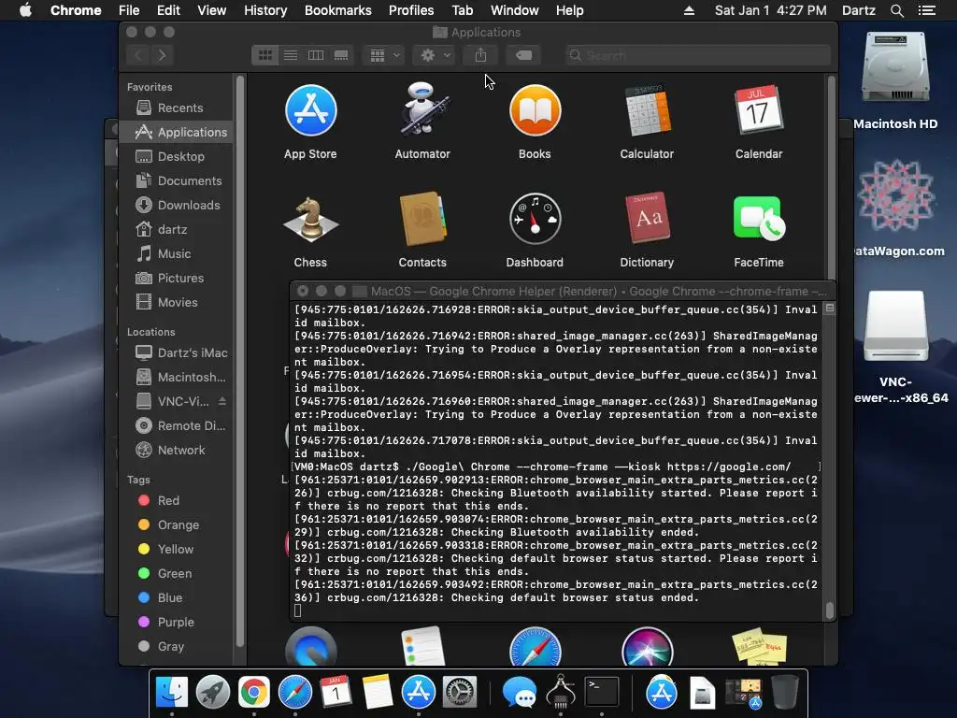This screenshot has height=718, width=957.
Task: Open the Siri icon in Finder
Action: pyautogui.click(x=647, y=646)
